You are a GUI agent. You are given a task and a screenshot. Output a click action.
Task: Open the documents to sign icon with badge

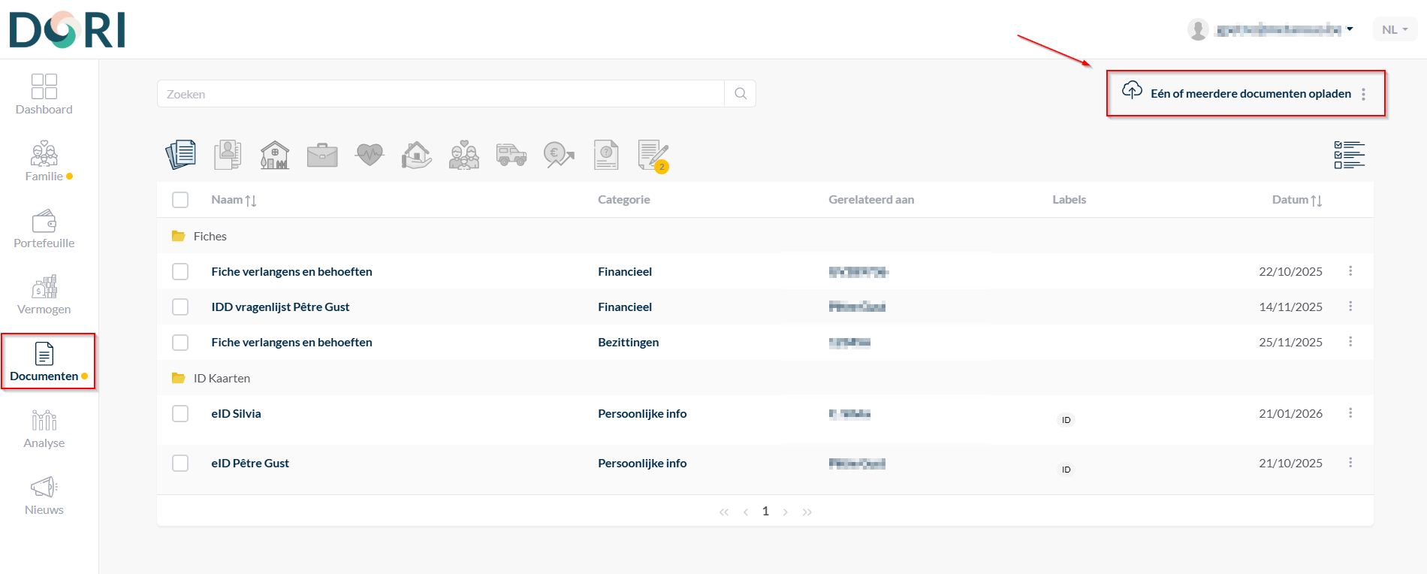pos(653,156)
